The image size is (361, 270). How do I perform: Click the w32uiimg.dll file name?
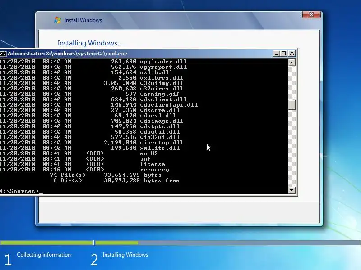tap(162, 83)
